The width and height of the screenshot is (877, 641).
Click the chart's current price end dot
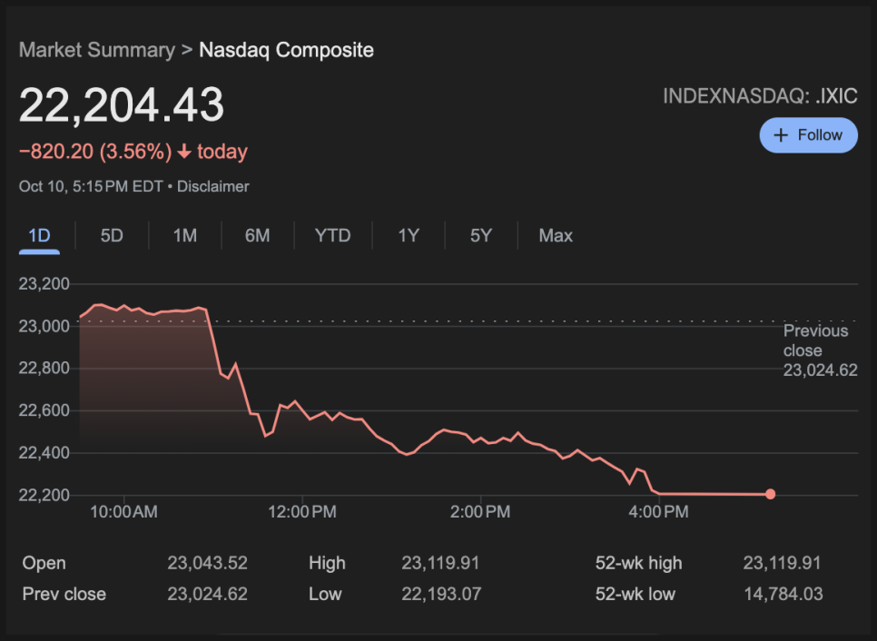(770, 494)
